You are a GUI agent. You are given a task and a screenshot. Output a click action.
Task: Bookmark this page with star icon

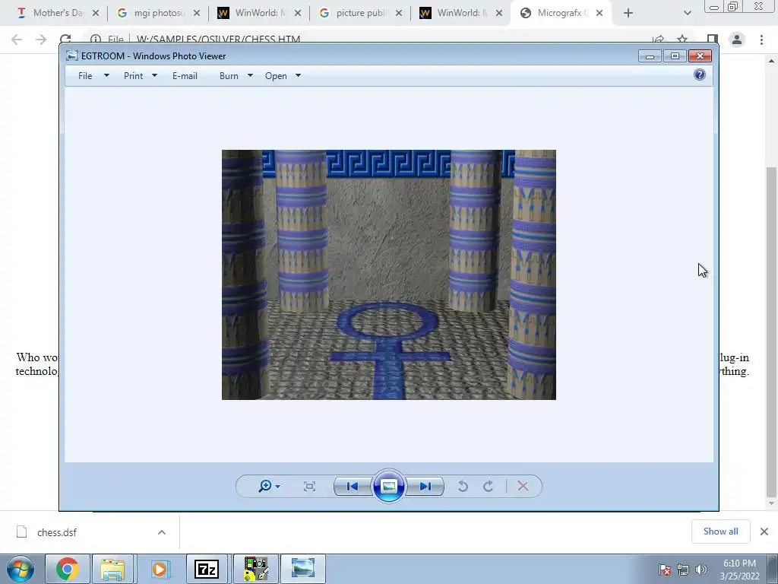[x=682, y=40]
